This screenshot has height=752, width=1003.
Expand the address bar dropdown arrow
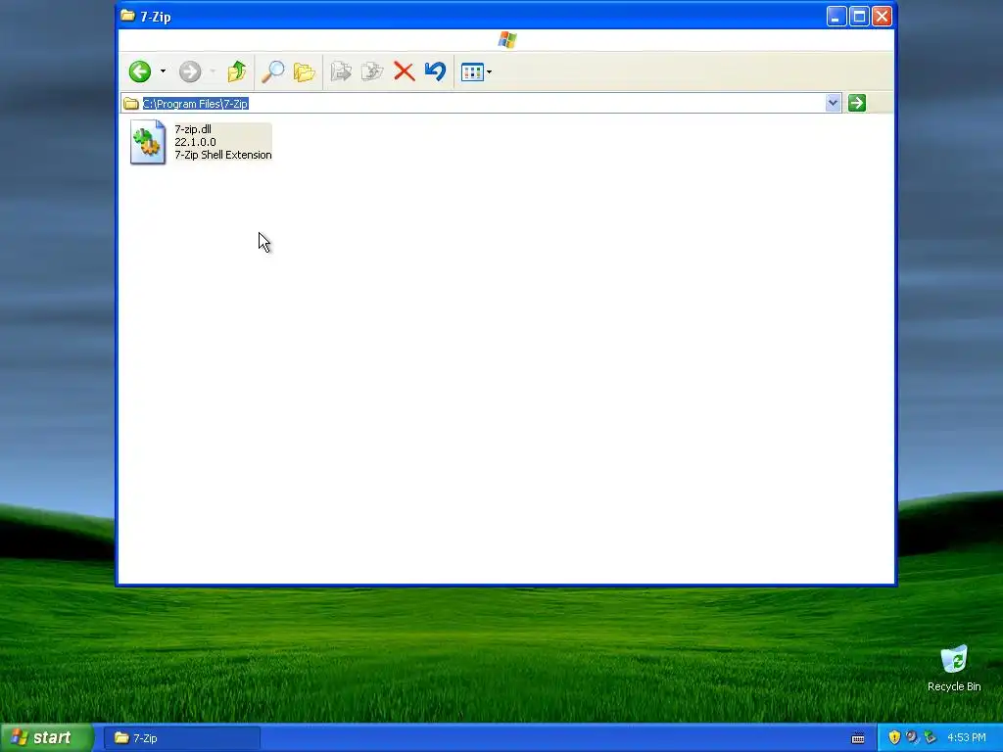pyautogui.click(x=833, y=103)
